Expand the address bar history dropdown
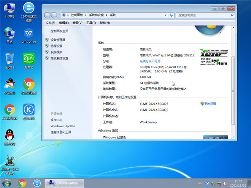Viewport: 251px width, 188px height. [x=166, y=15]
